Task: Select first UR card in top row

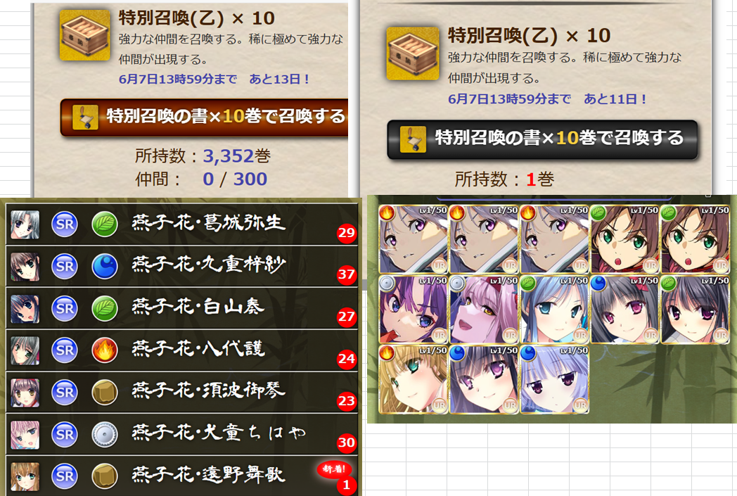Action: coord(413,239)
